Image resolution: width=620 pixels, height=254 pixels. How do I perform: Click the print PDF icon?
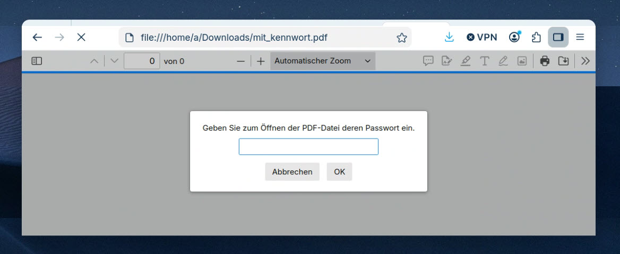[544, 61]
